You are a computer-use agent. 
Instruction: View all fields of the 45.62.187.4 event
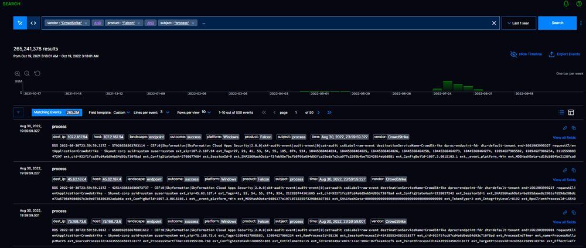click(x=564, y=180)
